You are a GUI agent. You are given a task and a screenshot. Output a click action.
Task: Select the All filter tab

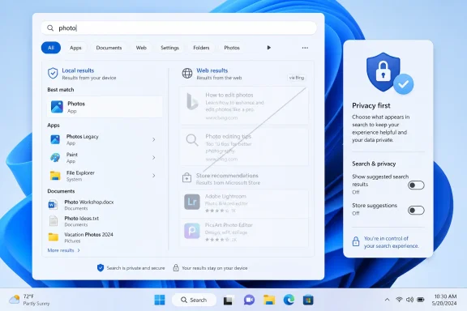tap(51, 48)
